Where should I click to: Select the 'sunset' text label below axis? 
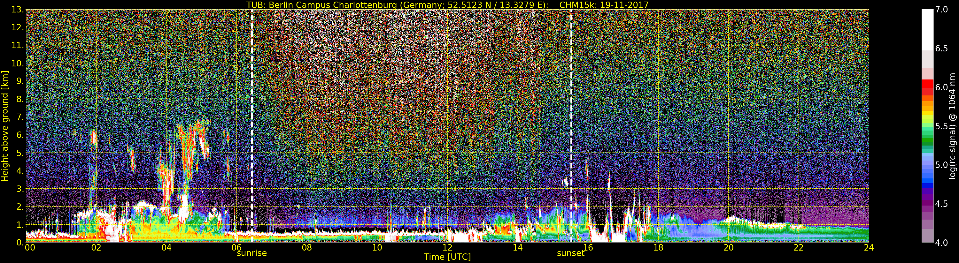coord(570,253)
